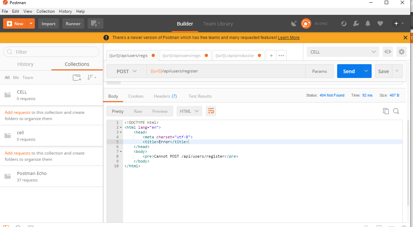The height and width of the screenshot is (227, 413).
Task: Preview the CELL environment via the eye icon
Action: (387, 51)
